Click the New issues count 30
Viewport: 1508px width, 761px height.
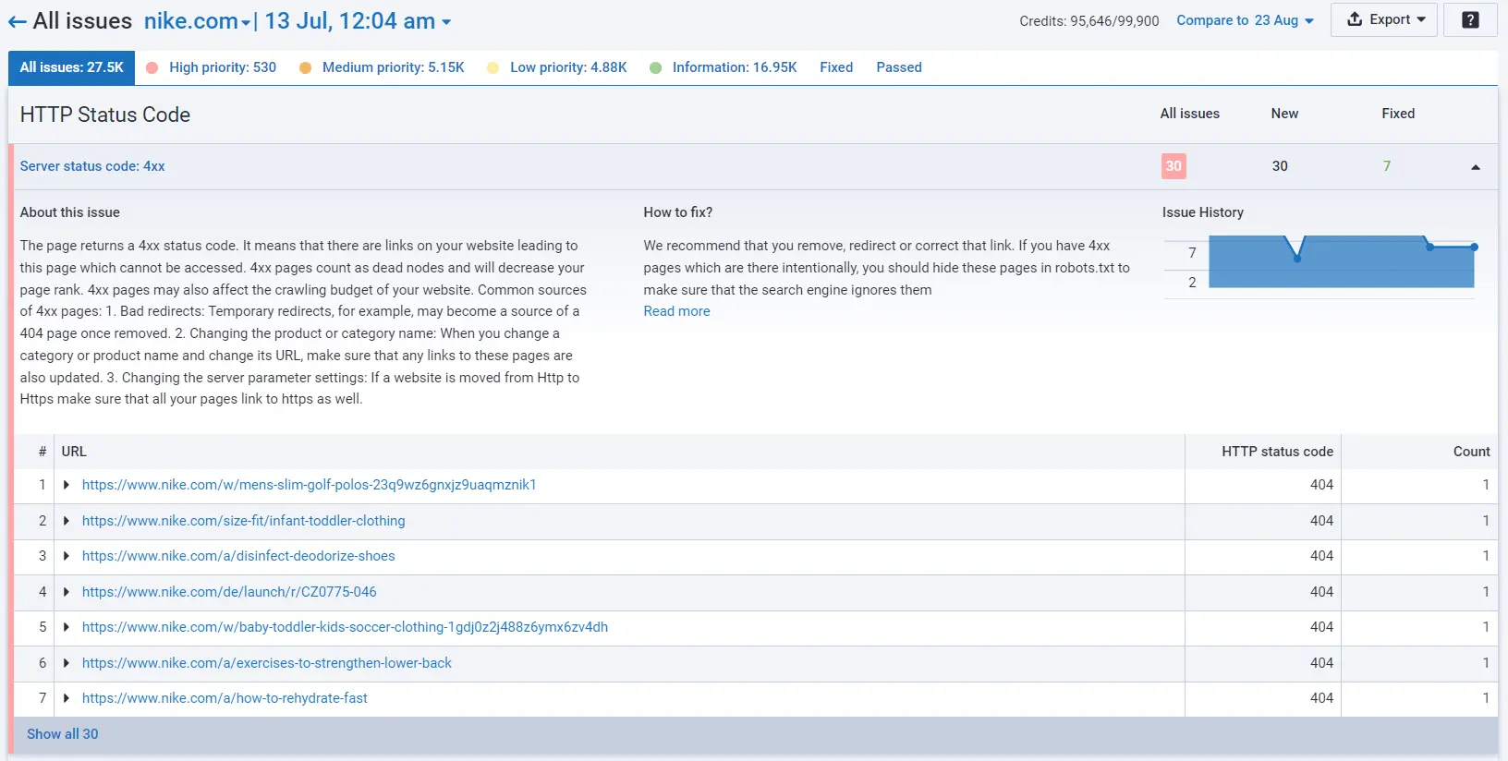[1280, 166]
